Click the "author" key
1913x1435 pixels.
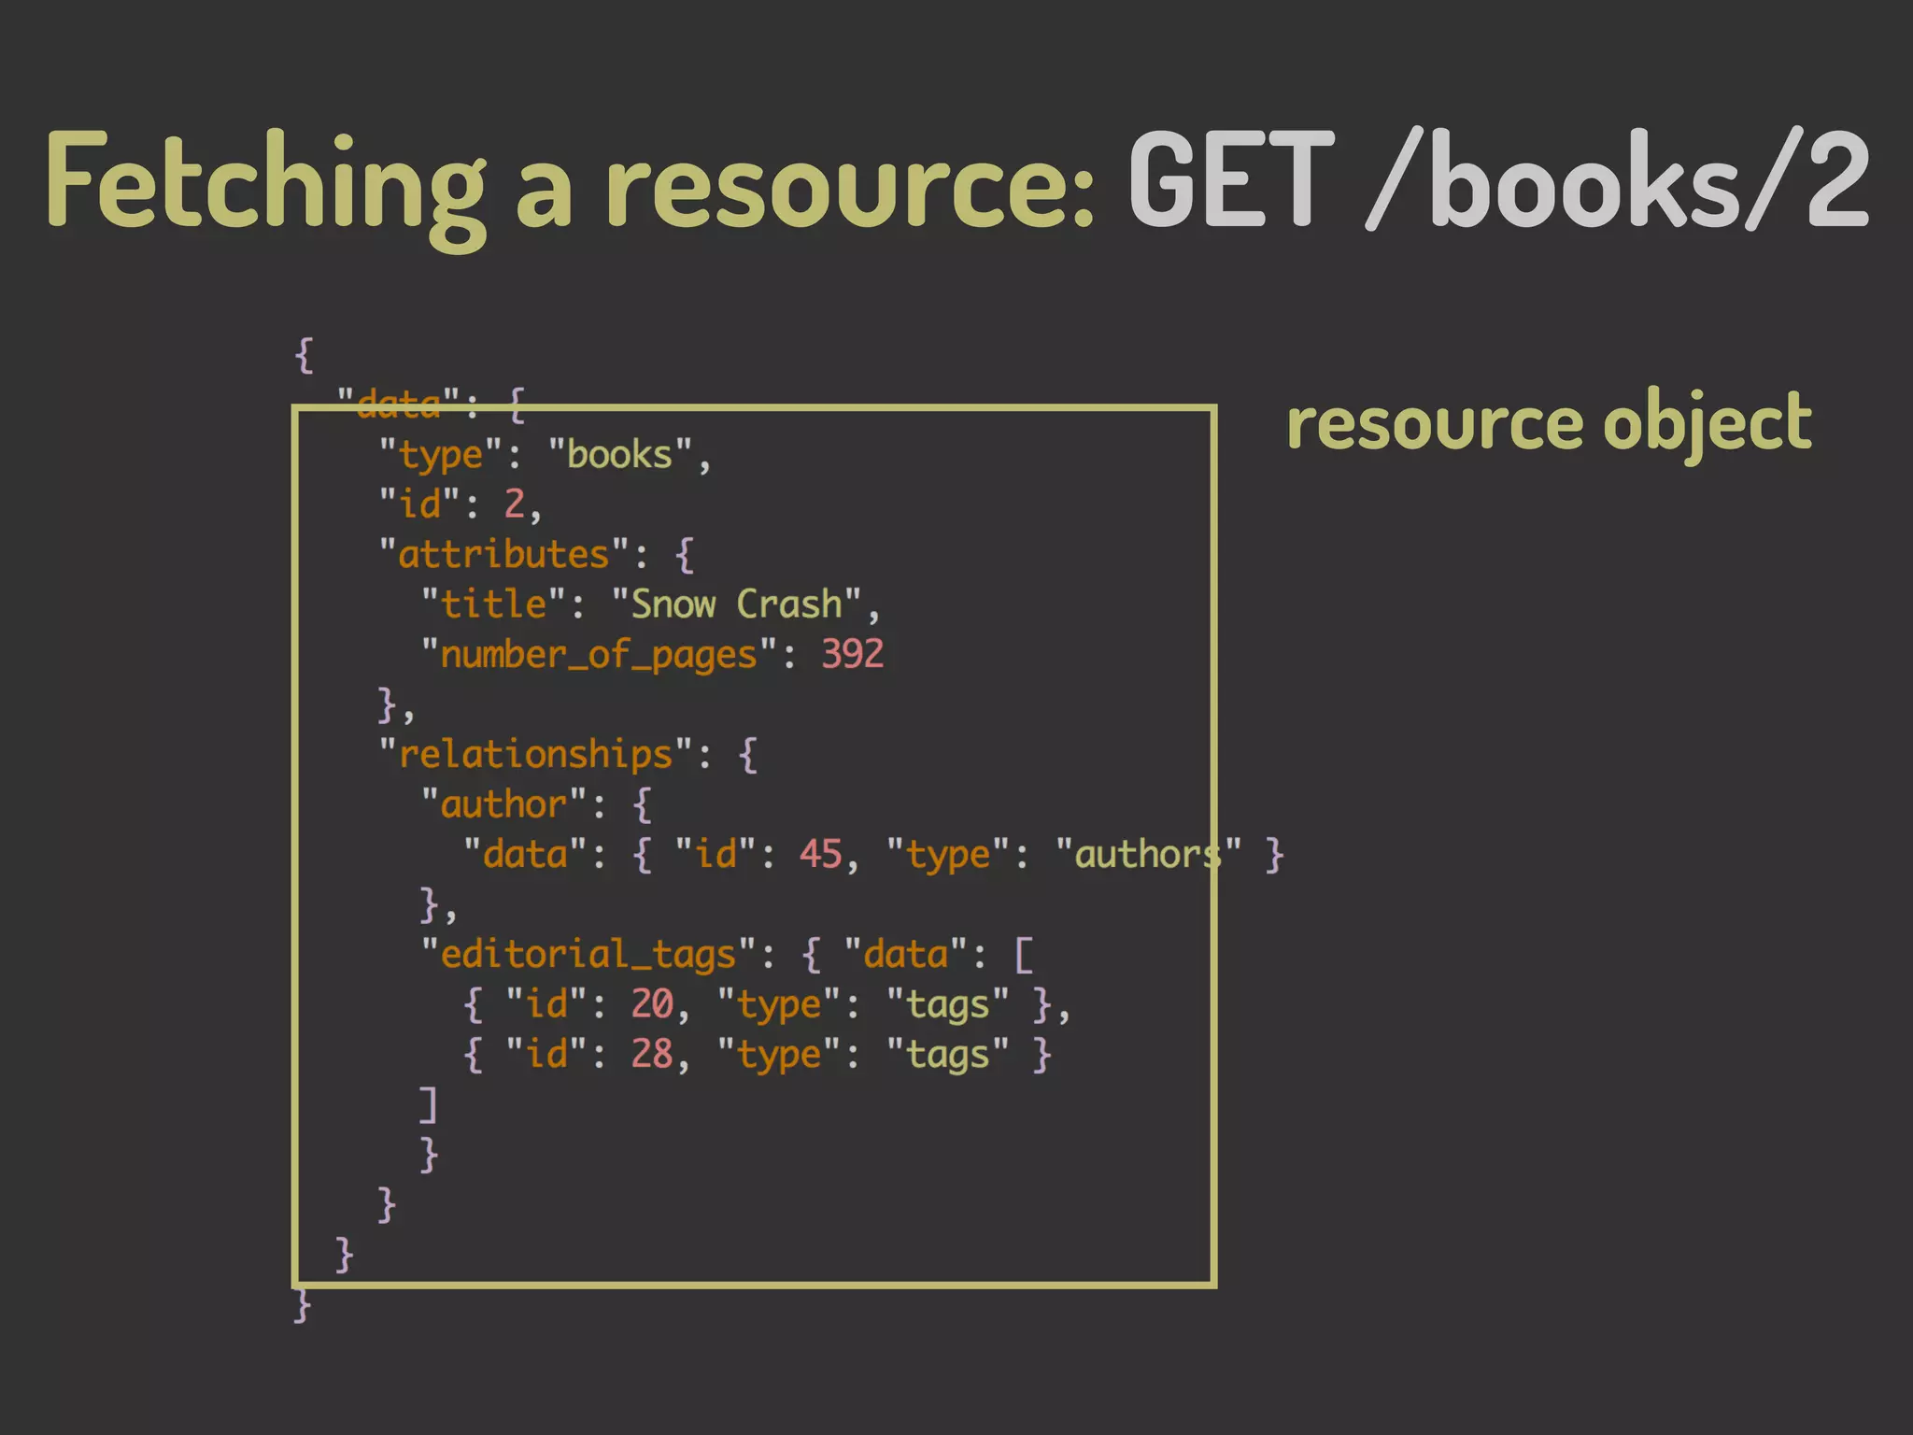(x=503, y=804)
